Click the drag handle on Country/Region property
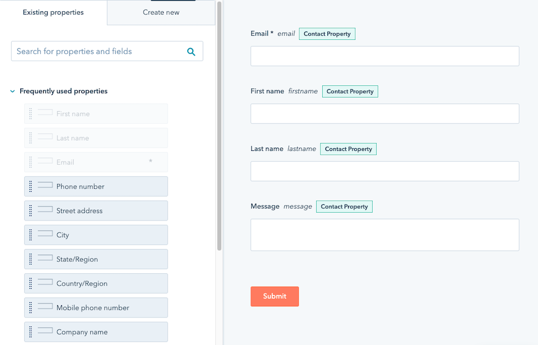Viewport: 538px width, 345px height. pos(30,283)
